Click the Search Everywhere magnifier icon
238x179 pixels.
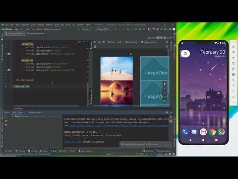(170, 29)
